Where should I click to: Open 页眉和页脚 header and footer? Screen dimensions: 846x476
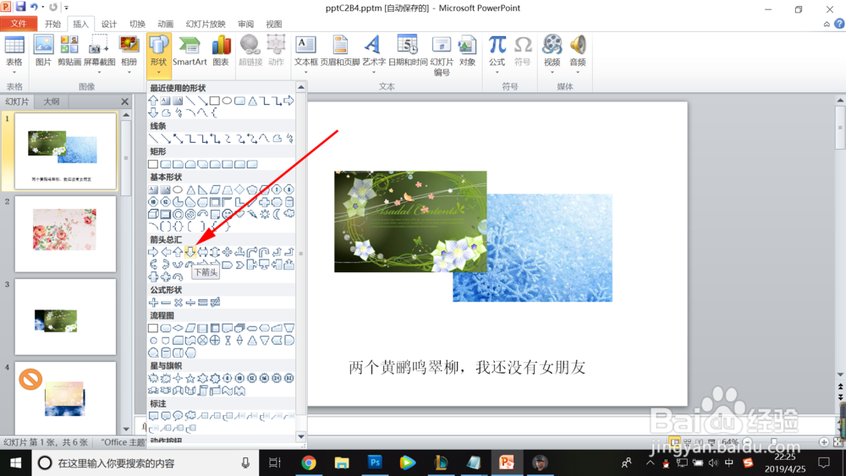pyautogui.click(x=340, y=51)
